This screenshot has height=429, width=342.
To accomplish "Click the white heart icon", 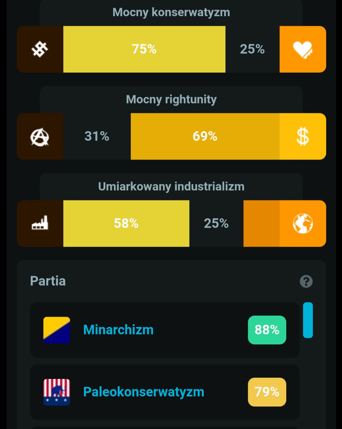I will pos(303,49).
